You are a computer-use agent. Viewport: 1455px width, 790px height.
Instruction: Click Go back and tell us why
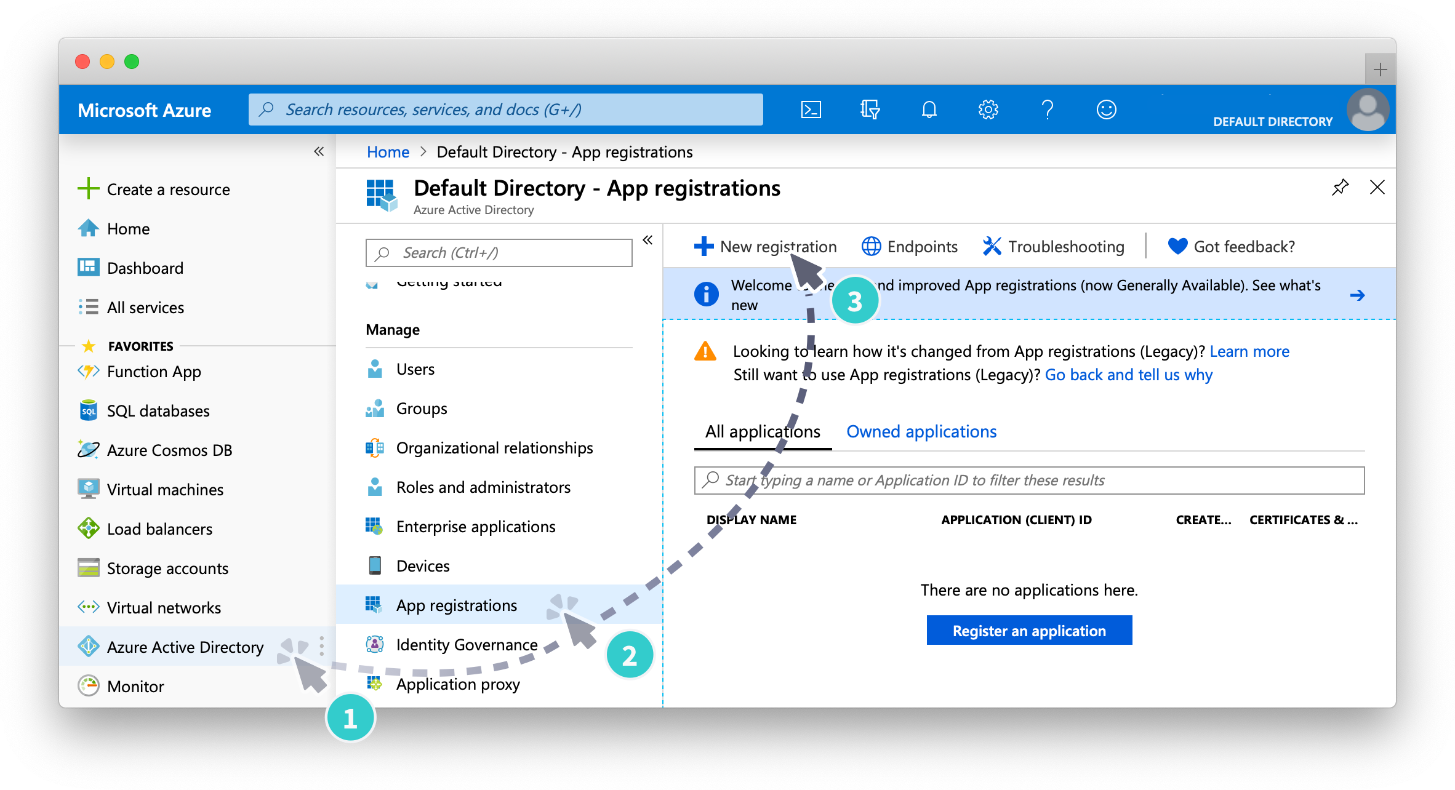pyautogui.click(x=1129, y=375)
